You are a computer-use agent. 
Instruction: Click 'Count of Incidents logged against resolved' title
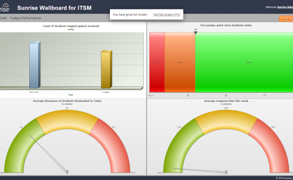[71, 26]
